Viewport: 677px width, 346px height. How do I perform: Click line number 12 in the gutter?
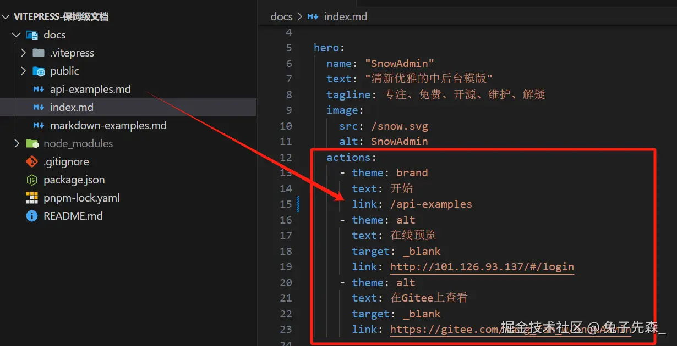286,158
